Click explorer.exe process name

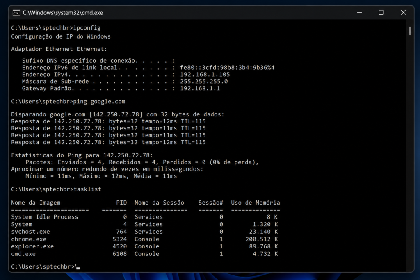pos(32,246)
